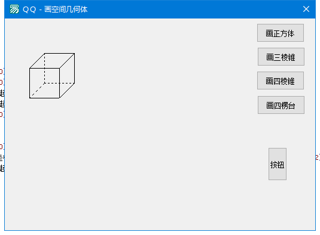
Task: Click the green app icon in title bar
Action: 14,9
